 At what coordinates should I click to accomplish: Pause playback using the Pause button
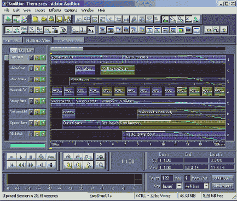(31, 157)
